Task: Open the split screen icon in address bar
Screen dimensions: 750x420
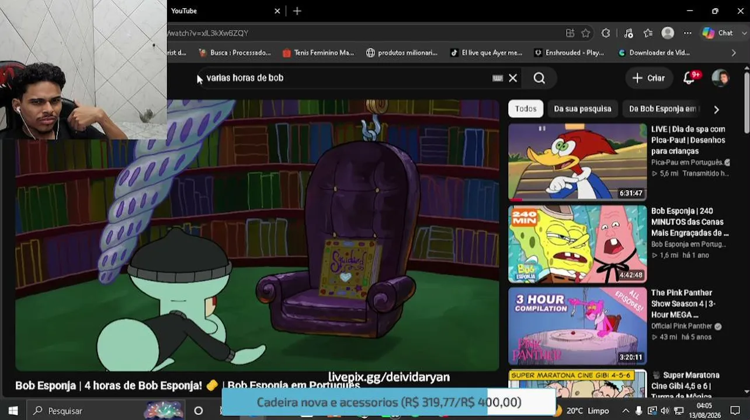Action: [570, 33]
